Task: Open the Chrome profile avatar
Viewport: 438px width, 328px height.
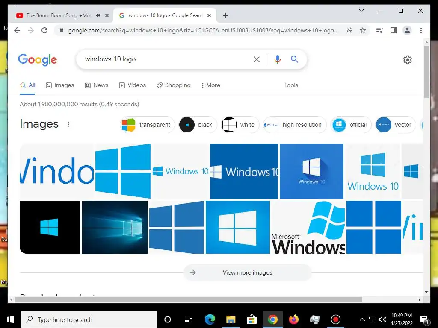Action: (407, 30)
